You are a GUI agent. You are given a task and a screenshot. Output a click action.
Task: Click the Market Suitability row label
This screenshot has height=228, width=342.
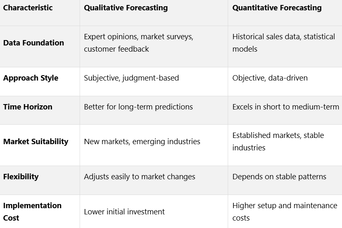[36, 142]
